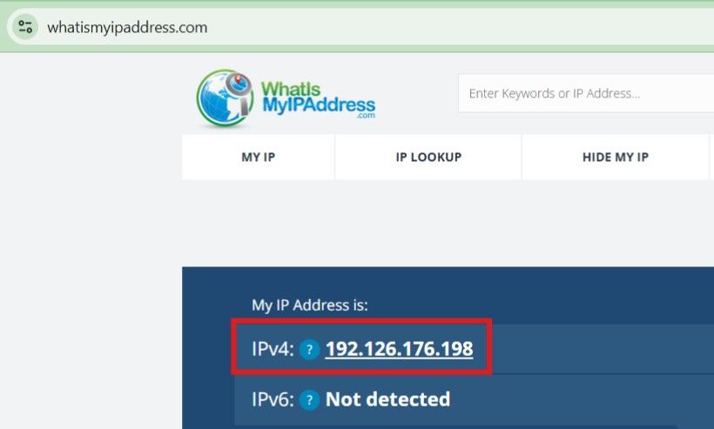Focus the Enter Keywords or IP Address field

pos(586,93)
